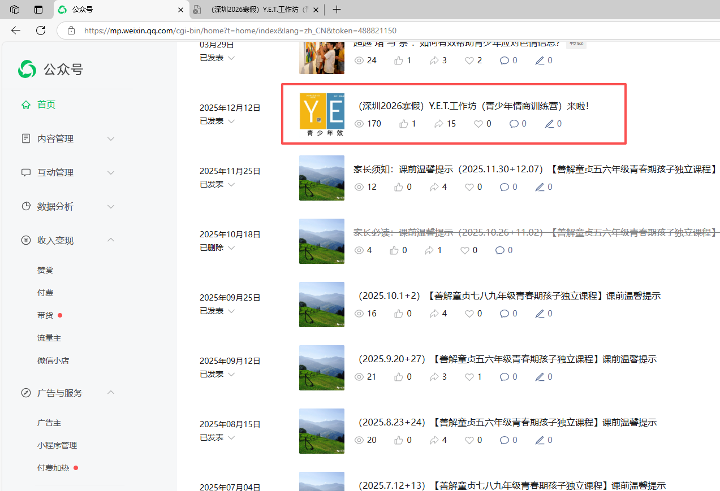Expand 内容管理 sidebar section
The height and width of the screenshot is (491, 720).
point(111,138)
